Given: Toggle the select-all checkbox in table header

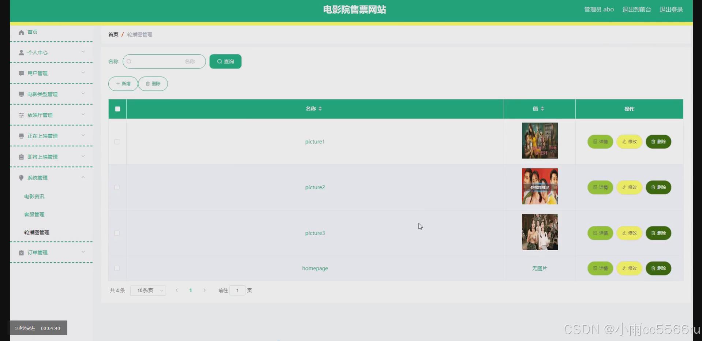Looking at the screenshot, I should click(117, 109).
